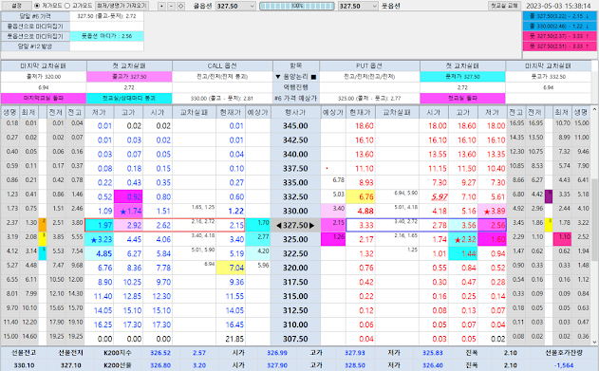Click the diamond button in top toolbar
Viewport: 599px width, 371px height.
point(180,6)
